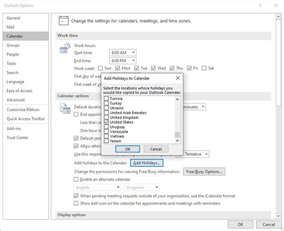This screenshot has width=284, height=231.
Task: Open the English alternate calendar language dropdown
Action: 98,187
